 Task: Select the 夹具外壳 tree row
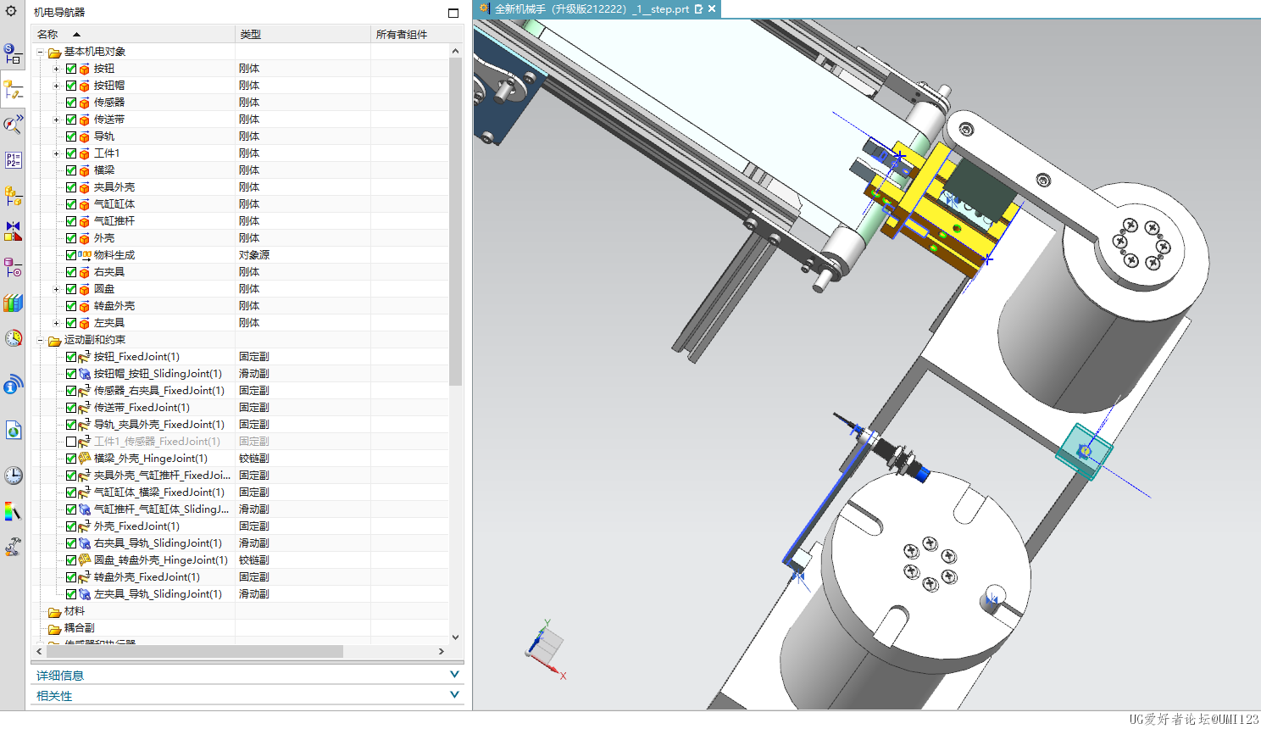coord(240,187)
